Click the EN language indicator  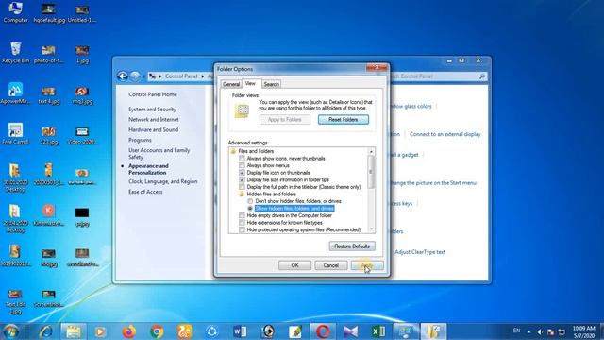[516, 331]
